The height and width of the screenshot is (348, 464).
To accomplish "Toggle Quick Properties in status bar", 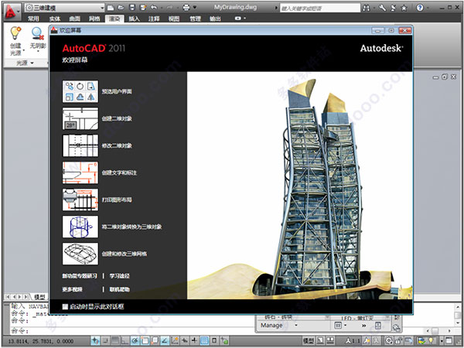I will (214, 341).
